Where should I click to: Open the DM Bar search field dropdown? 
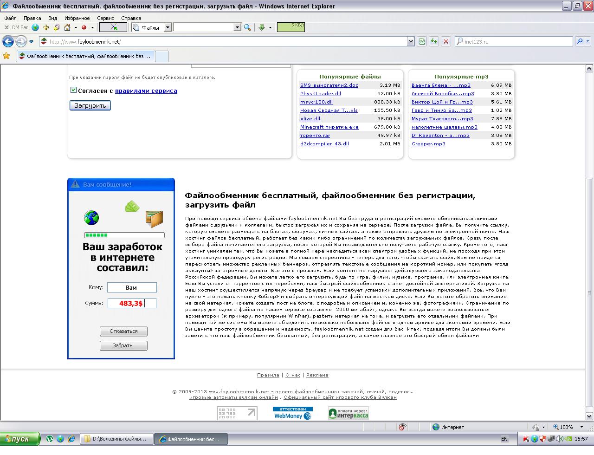237,27
